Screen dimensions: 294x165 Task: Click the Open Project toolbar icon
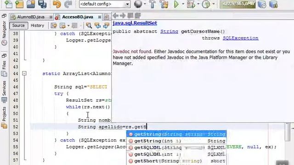(31, 4)
